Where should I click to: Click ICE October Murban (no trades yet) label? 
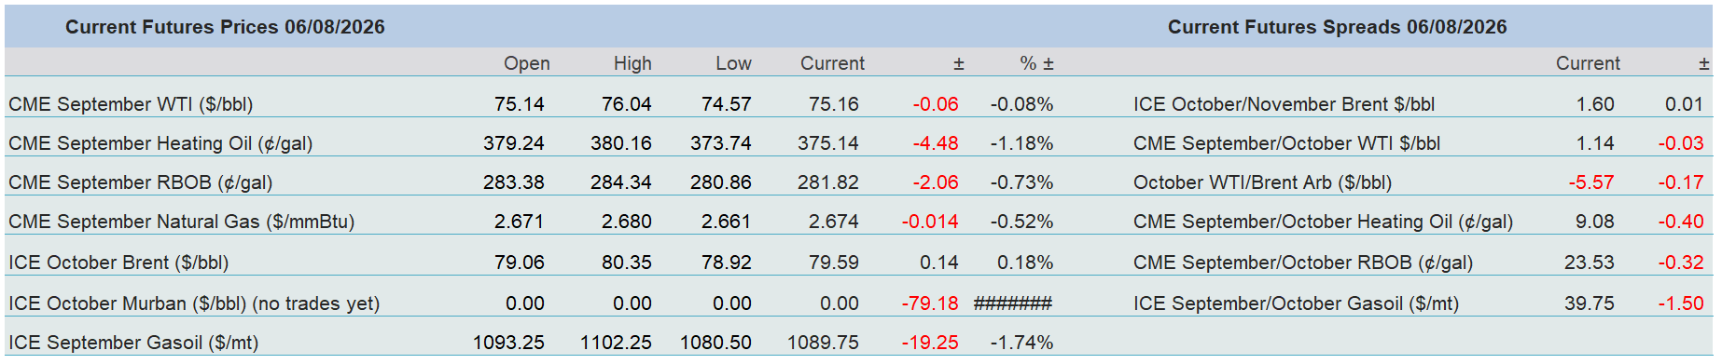click(x=194, y=303)
